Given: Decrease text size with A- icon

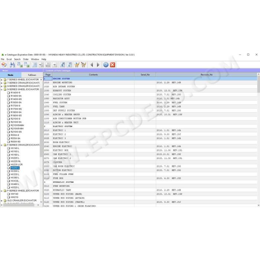Looking at the screenshot, I should pos(69,65).
